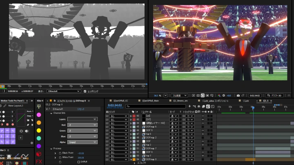Open the Red channel dropdown
The height and width of the screenshot is (165, 294).
(x=82, y=125)
